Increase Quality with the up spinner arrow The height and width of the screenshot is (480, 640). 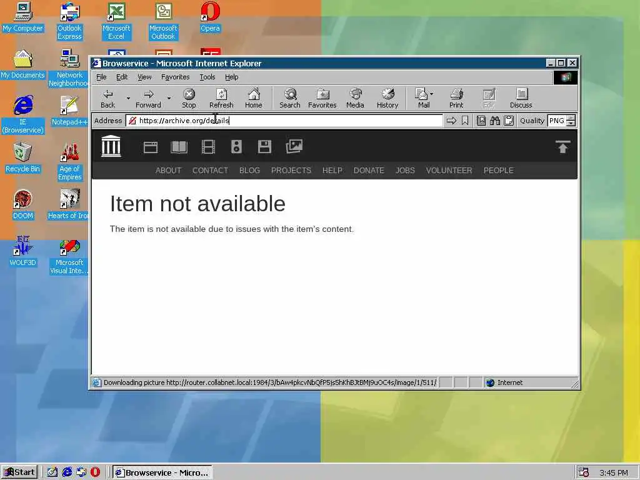571,118
